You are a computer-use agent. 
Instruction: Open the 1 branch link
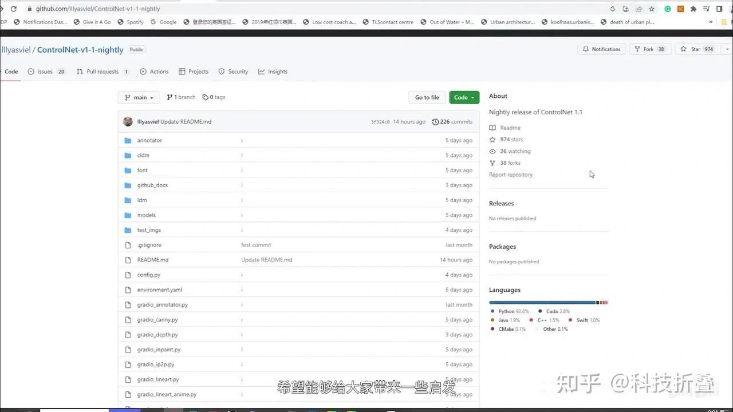181,97
